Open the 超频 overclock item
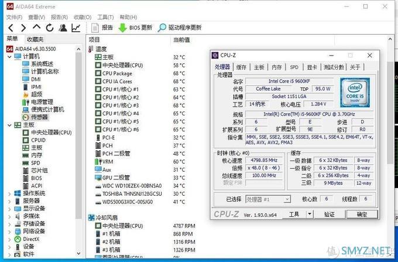The image size is (398, 262). (x=32, y=94)
